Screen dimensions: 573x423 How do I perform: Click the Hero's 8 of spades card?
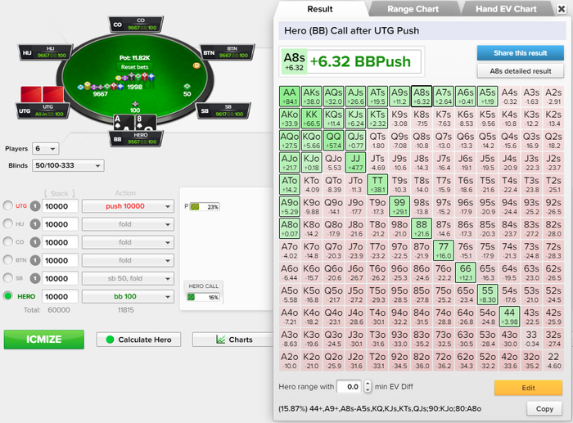pyautogui.click(x=145, y=123)
